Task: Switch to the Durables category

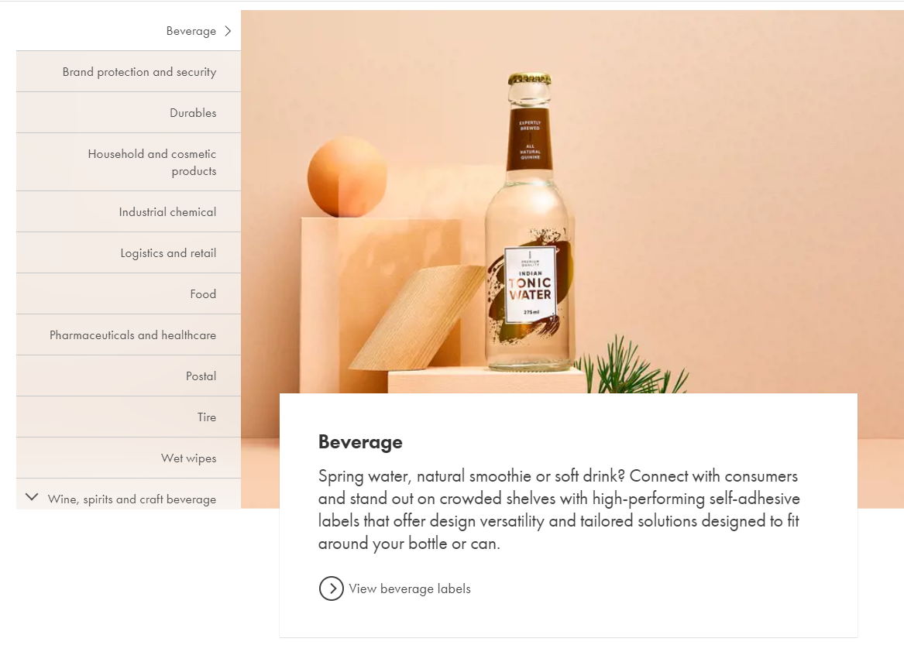Action: pos(129,112)
